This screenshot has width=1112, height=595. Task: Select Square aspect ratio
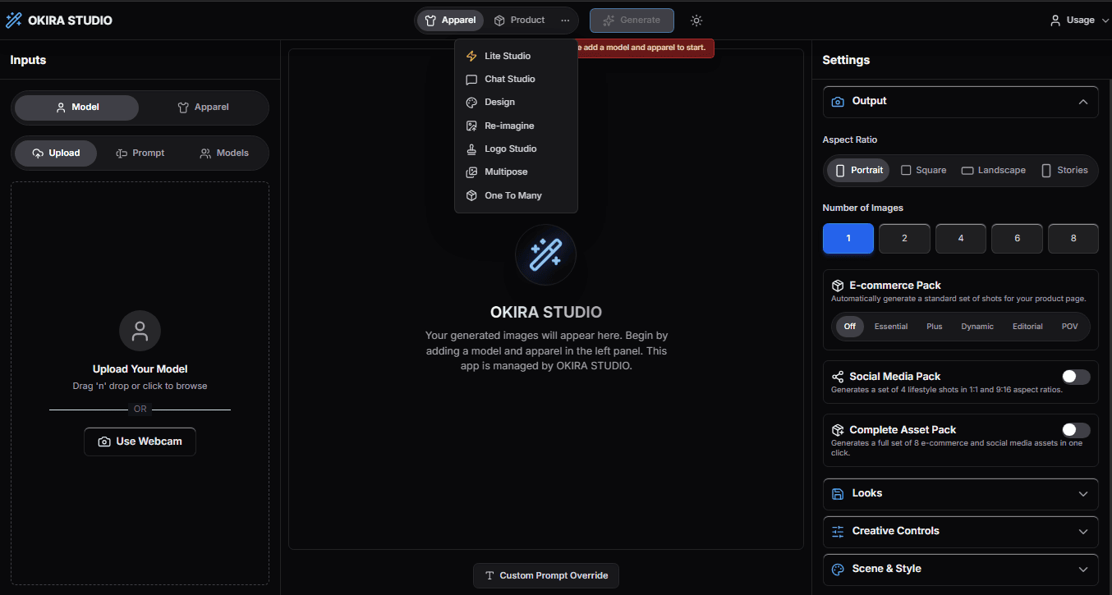click(923, 171)
